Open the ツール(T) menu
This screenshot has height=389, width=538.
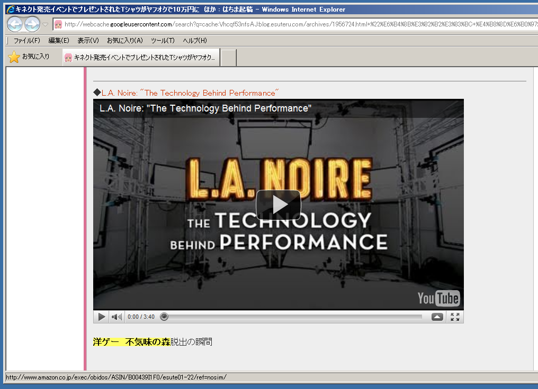(x=163, y=40)
